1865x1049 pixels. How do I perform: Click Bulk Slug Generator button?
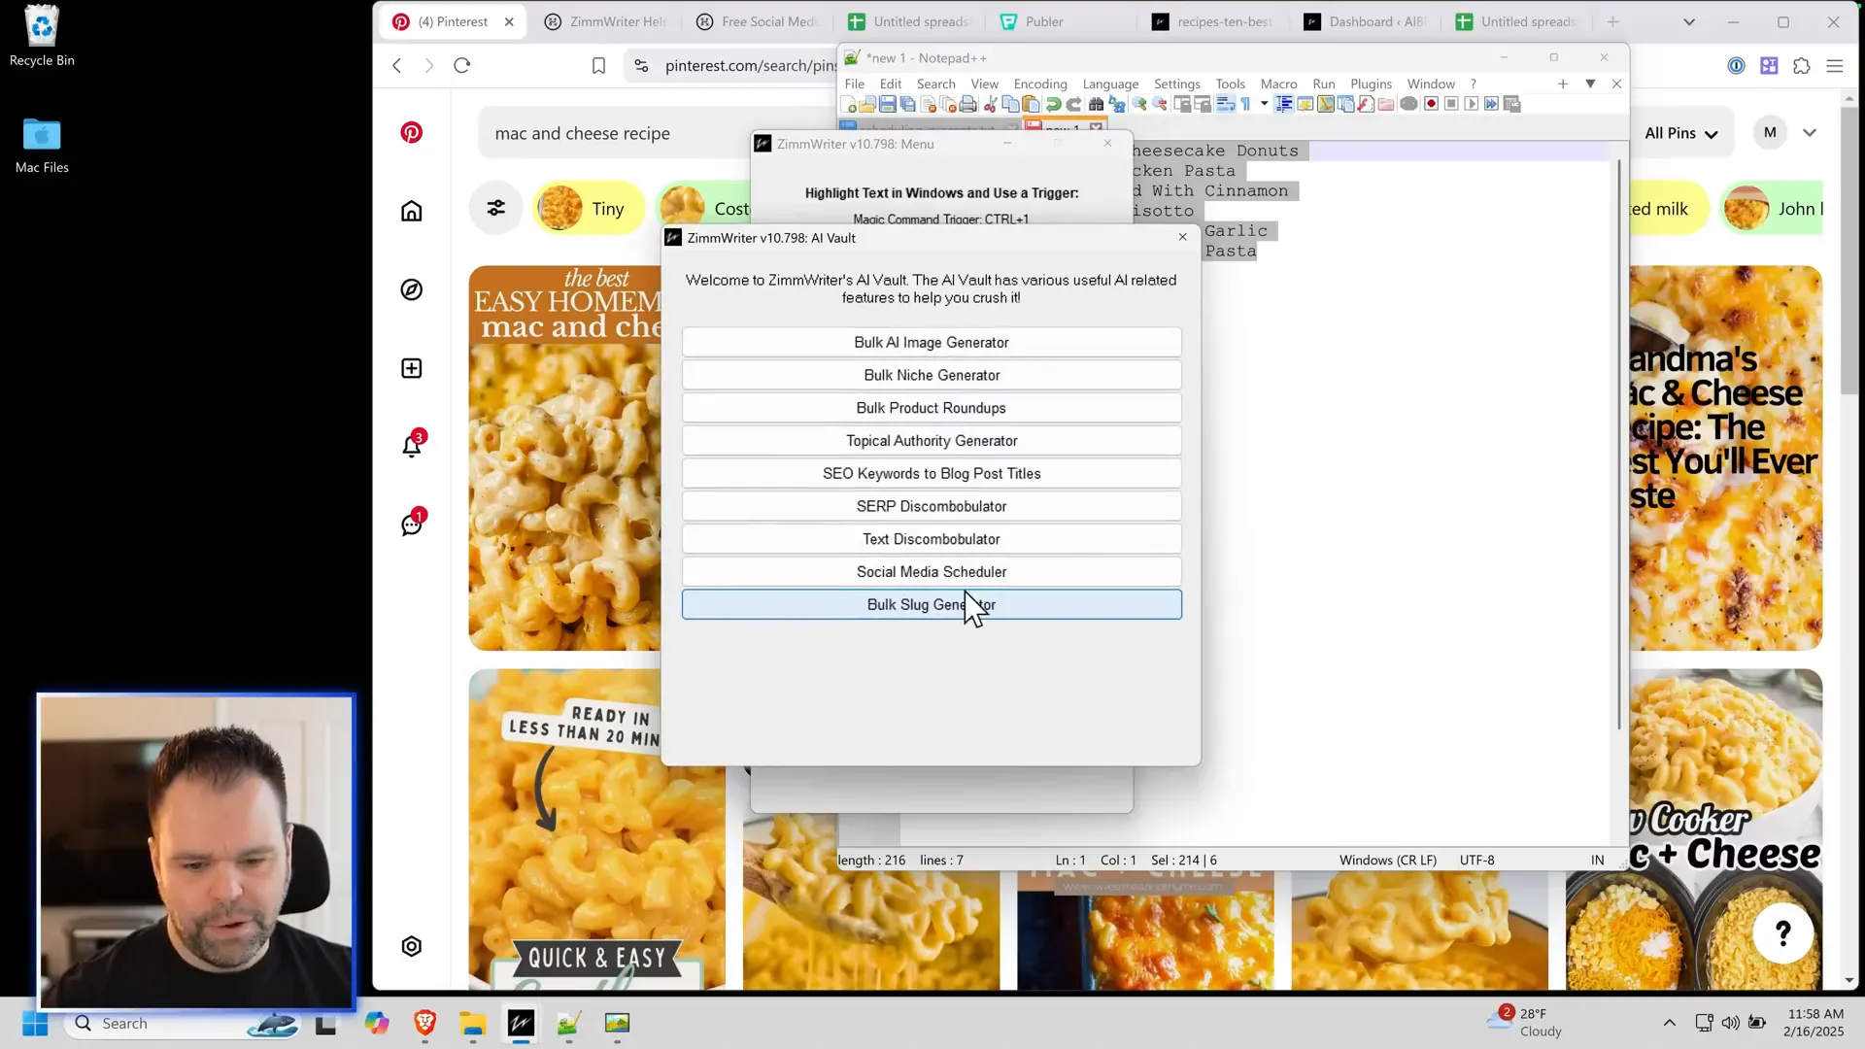click(932, 604)
